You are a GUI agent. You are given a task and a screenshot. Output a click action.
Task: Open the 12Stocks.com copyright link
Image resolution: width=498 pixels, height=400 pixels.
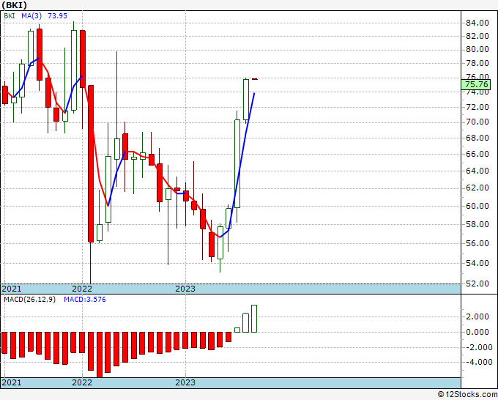pos(467,394)
